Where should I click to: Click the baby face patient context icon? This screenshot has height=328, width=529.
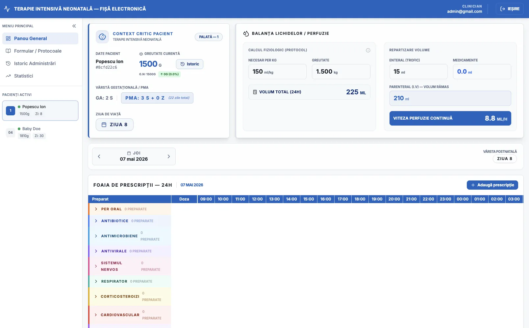102,37
